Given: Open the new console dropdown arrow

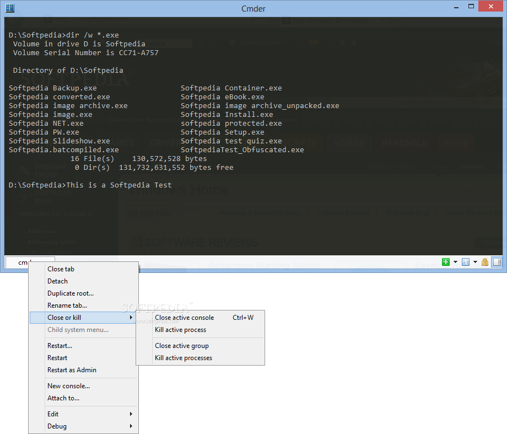Looking at the screenshot, I should (x=455, y=262).
